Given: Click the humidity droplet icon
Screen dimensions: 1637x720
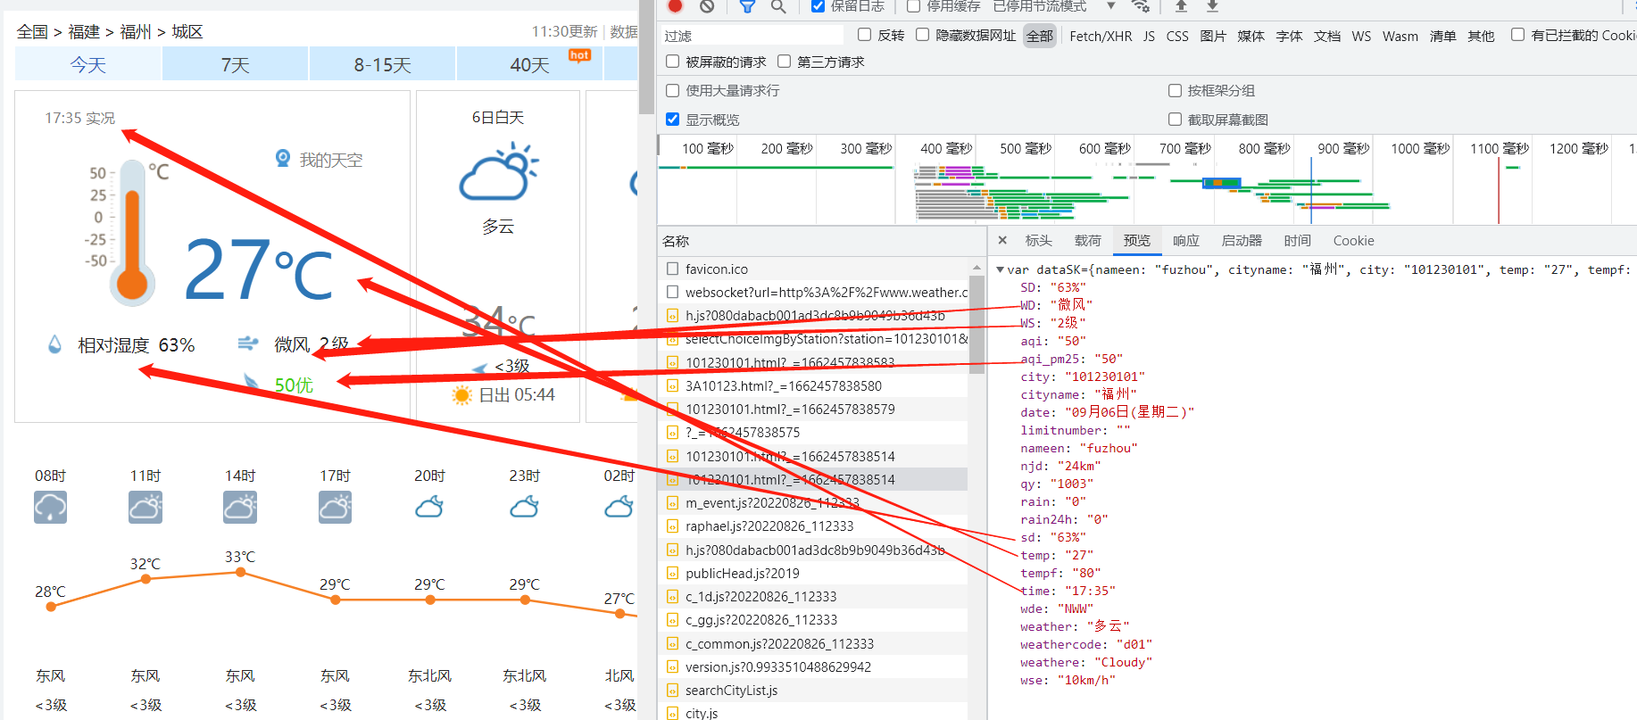Looking at the screenshot, I should 55,344.
